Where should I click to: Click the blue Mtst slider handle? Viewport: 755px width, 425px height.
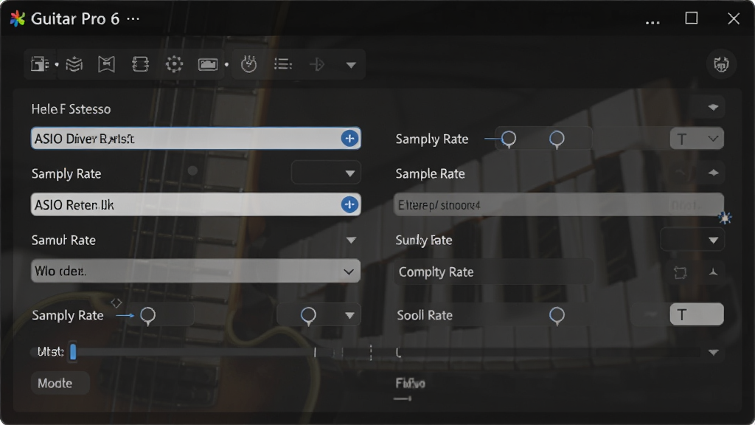[73, 352]
